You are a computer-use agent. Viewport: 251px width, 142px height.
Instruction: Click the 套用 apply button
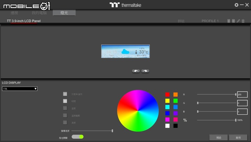click(238, 137)
